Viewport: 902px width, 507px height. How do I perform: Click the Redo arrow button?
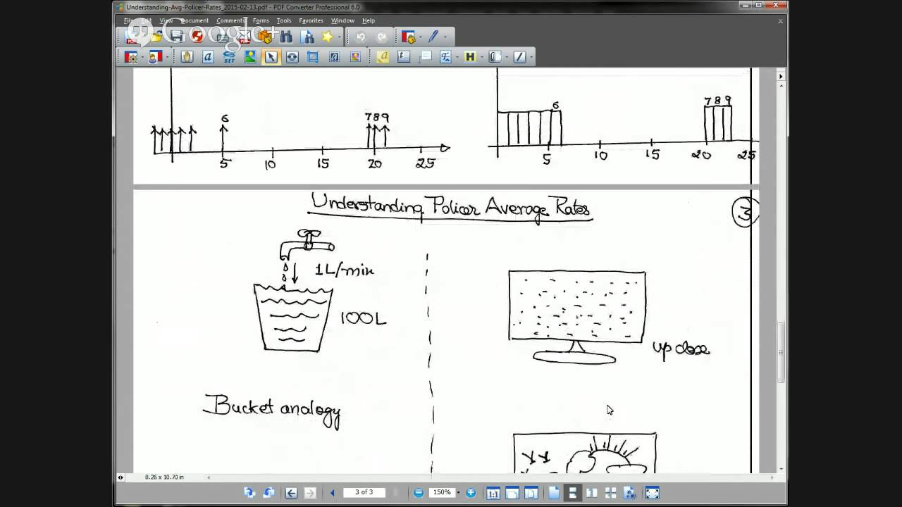[x=382, y=37]
